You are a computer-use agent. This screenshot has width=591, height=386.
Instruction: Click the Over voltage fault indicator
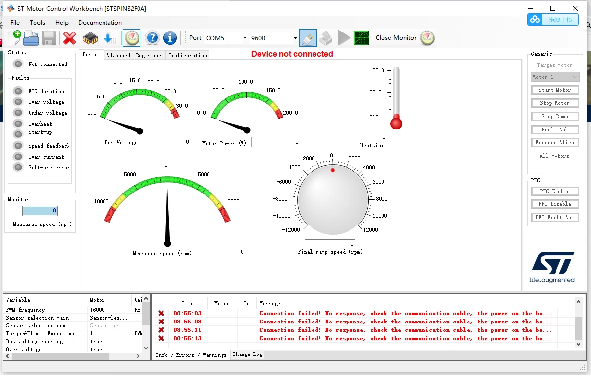(18, 102)
